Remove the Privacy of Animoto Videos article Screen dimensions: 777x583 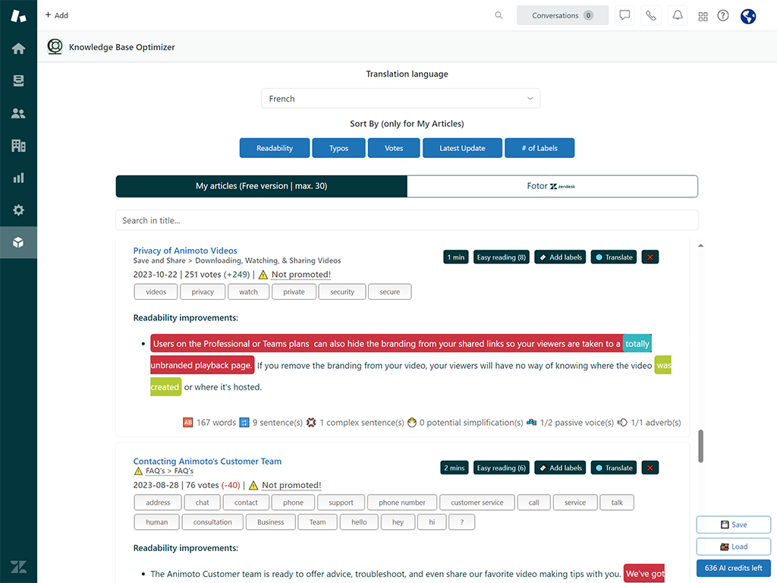coord(650,257)
